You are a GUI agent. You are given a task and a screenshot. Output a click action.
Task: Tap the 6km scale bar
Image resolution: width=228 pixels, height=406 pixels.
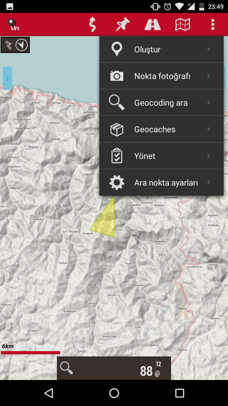[x=30, y=352]
